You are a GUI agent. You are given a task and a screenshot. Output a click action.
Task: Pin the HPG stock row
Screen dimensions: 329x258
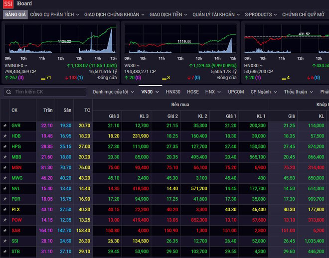pos(4,146)
